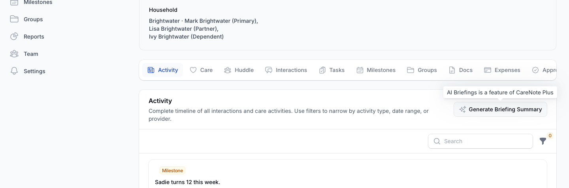Click the Reports pie chart icon
The image size is (569, 188).
pyautogui.click(x=14, y=37)
